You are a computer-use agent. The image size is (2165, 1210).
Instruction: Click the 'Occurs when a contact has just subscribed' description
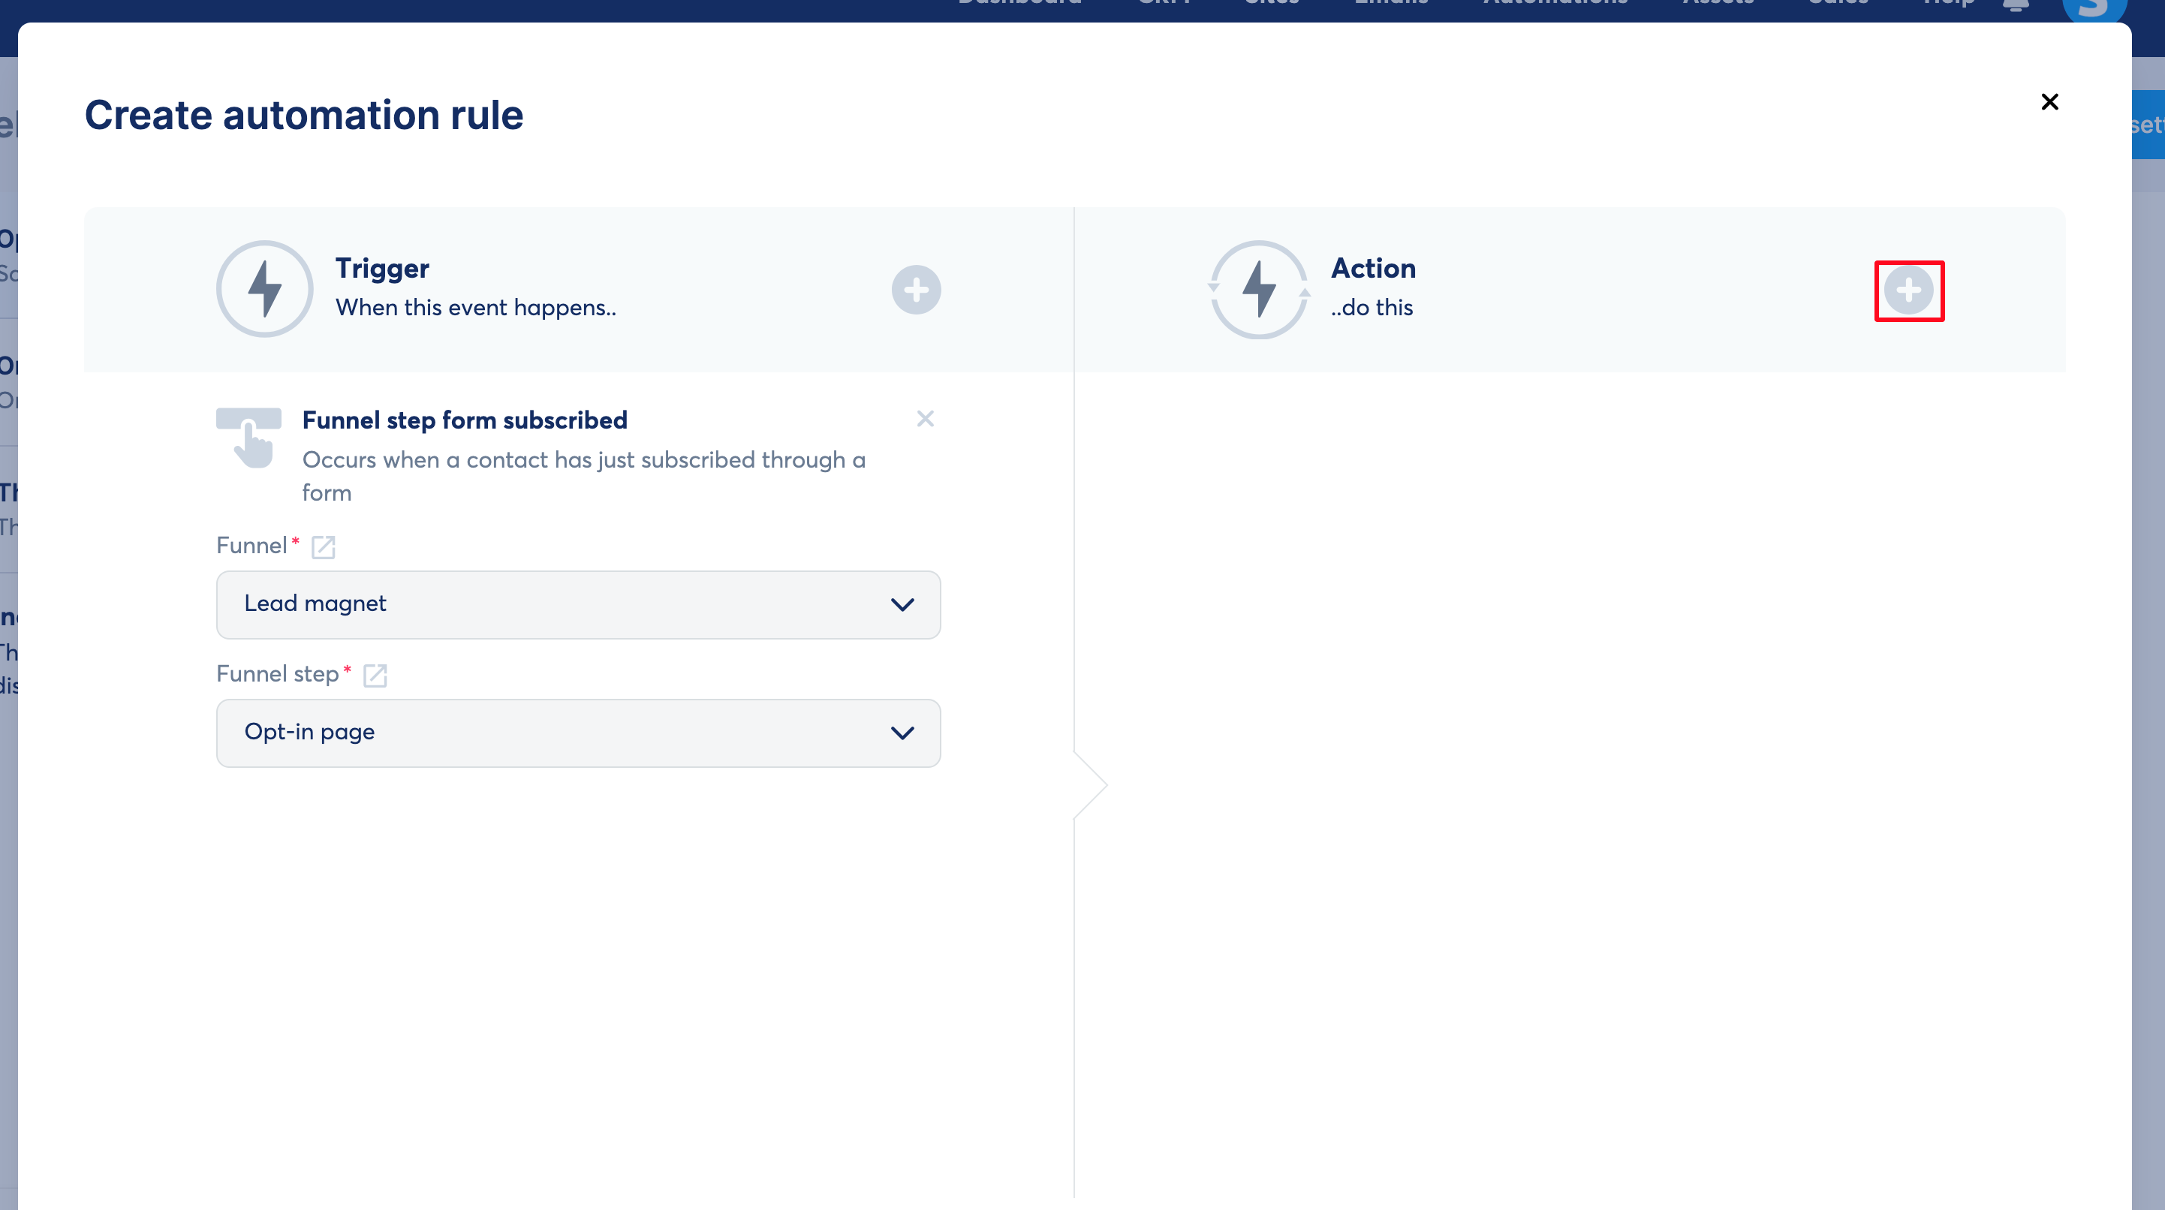pos(584,477)
